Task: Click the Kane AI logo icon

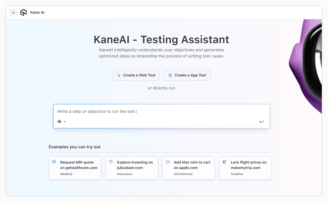Action: [24, 13]
